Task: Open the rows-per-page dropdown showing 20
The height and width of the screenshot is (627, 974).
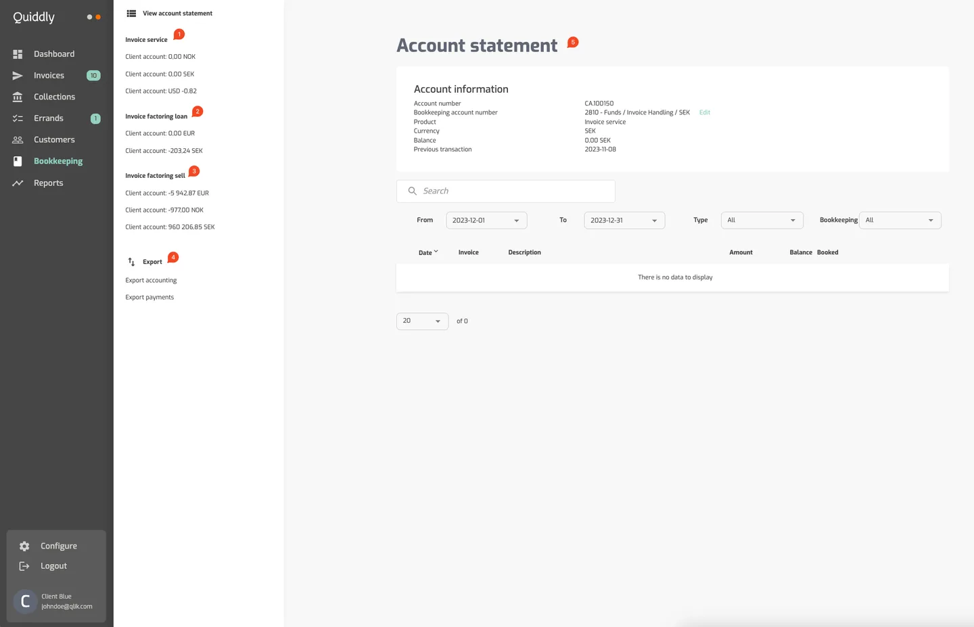Action: point(422,321)
